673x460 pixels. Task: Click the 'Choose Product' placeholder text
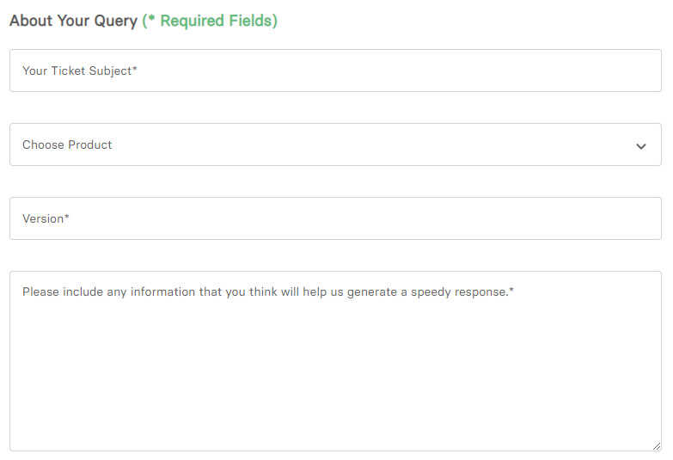[x=67, y=144]
